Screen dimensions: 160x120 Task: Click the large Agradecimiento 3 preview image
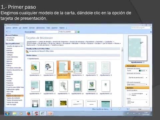point(138,48)
